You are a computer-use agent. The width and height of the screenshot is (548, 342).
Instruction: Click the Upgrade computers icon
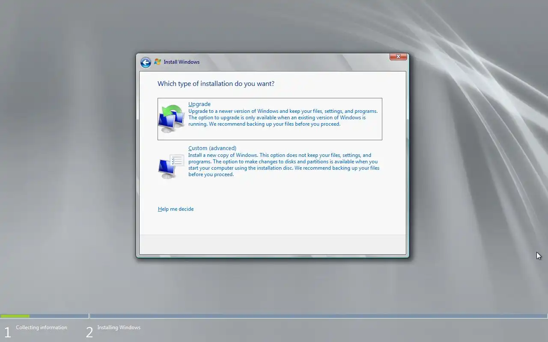171,118
